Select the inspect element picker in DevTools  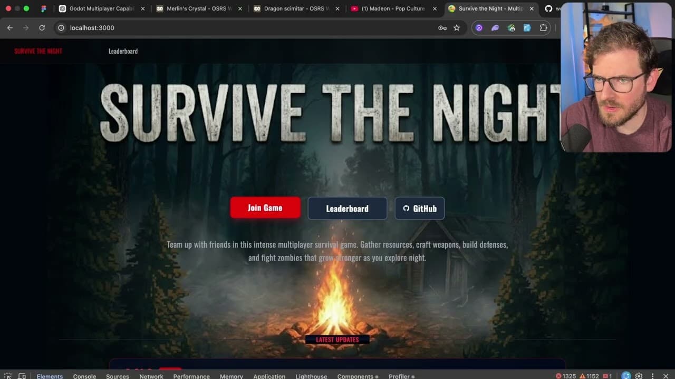(x=7, y=375)
